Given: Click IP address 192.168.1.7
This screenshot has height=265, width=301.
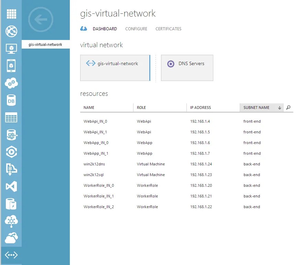Looking at the screenshot, I should click(200, 153).
